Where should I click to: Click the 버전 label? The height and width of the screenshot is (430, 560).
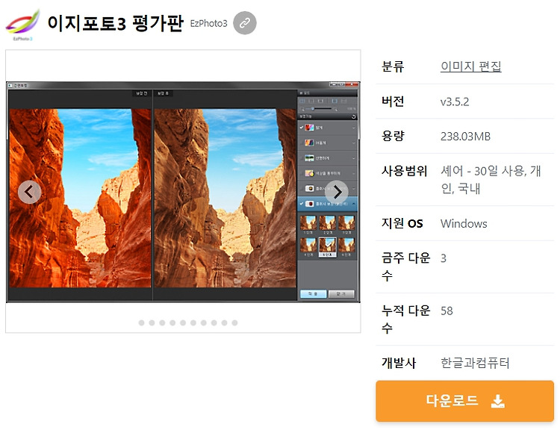pos(393,102)
